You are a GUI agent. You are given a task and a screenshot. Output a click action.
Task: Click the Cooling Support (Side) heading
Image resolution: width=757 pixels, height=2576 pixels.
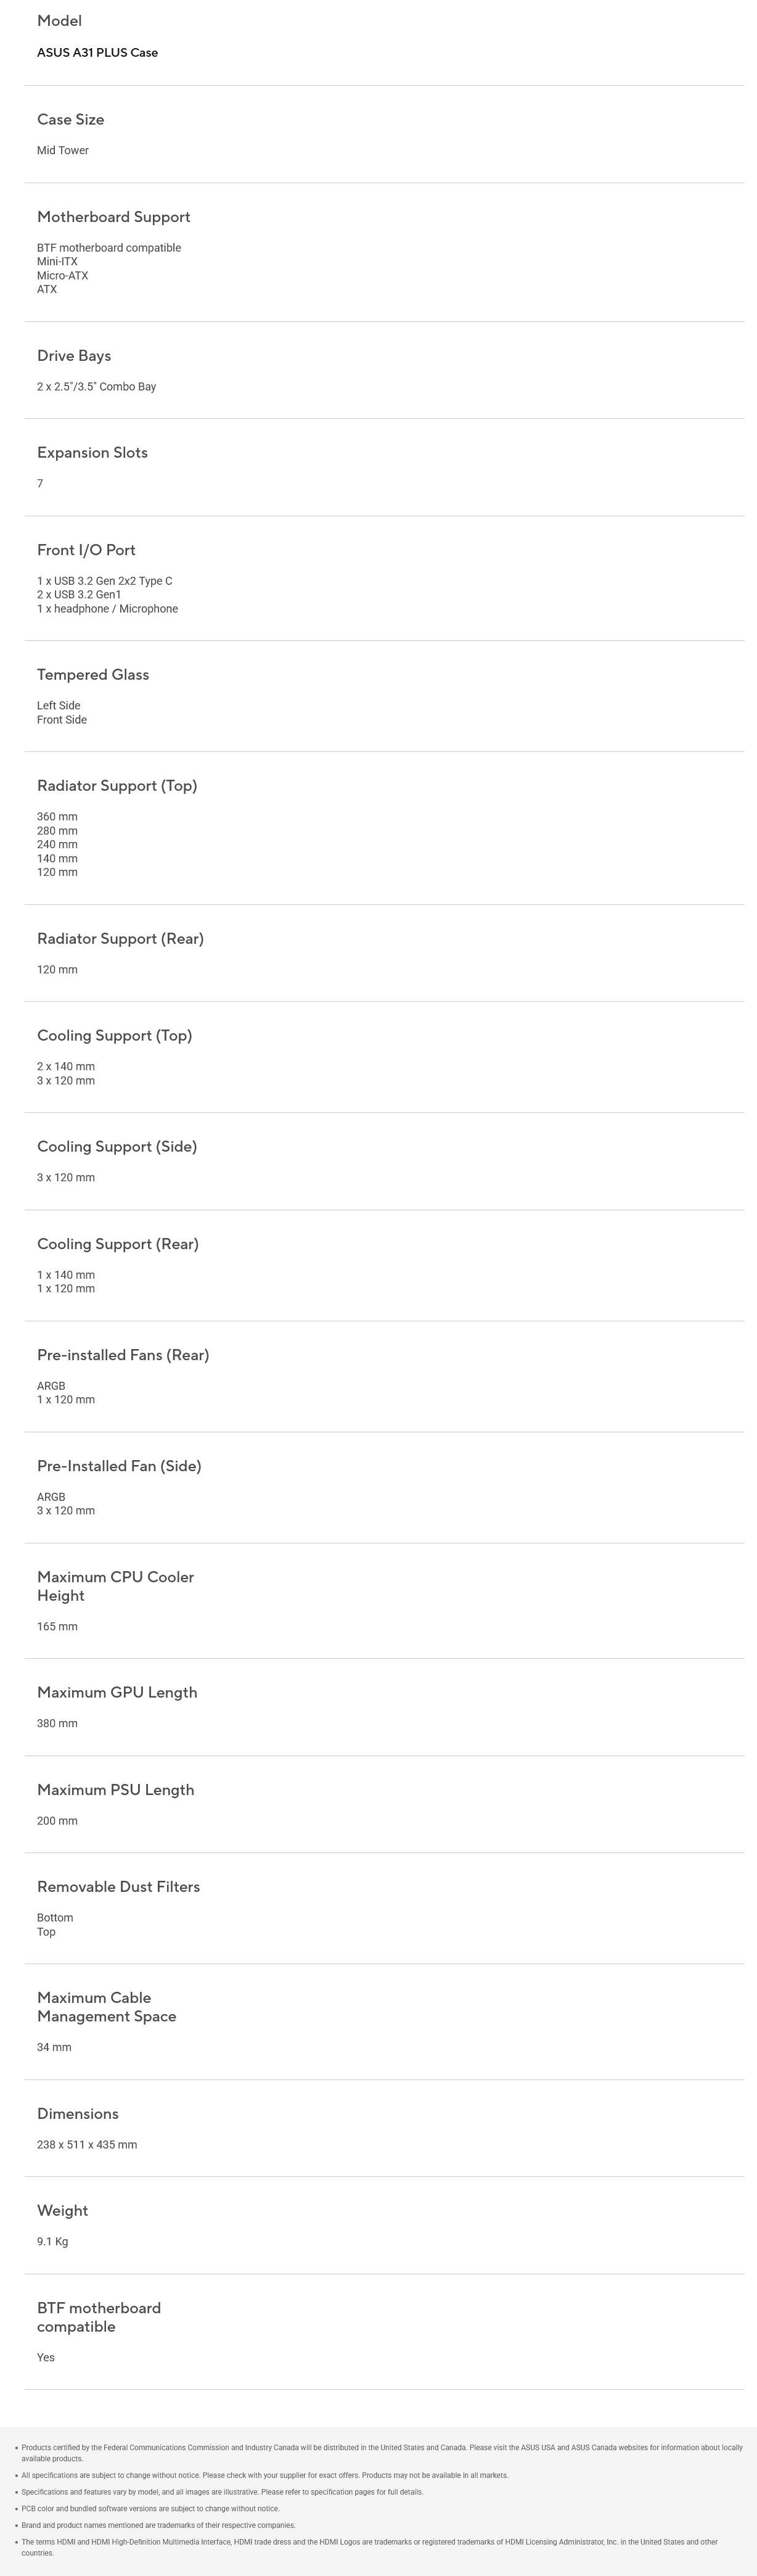coord(117,1147)
